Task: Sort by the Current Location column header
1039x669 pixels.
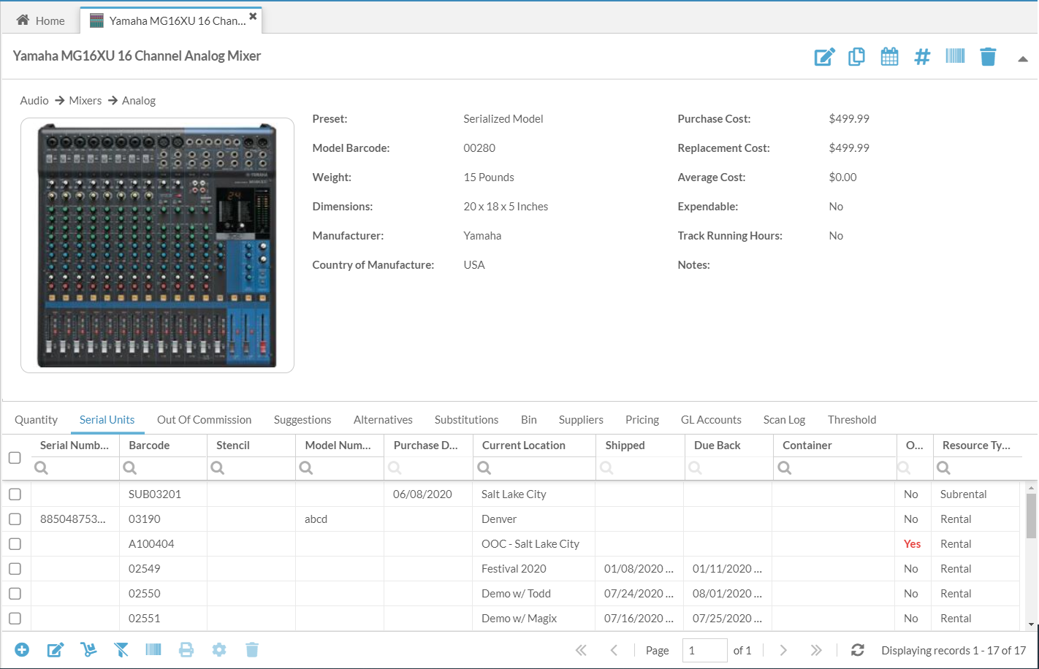Action: point(523,446)
